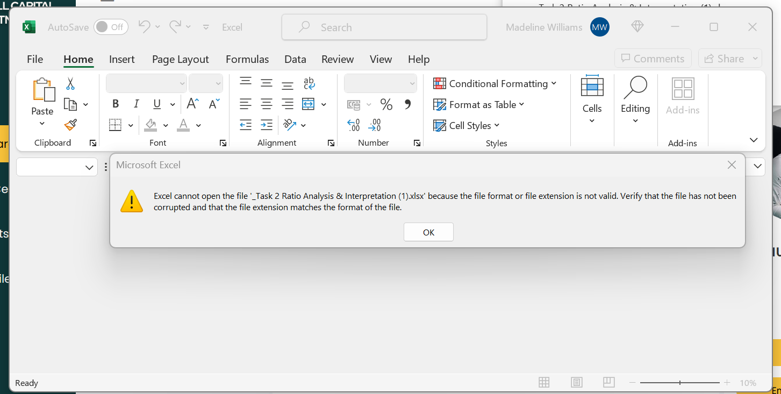Screen dimensions: 781x394
Task: Open the Help tab
Action: coord(419,59)
